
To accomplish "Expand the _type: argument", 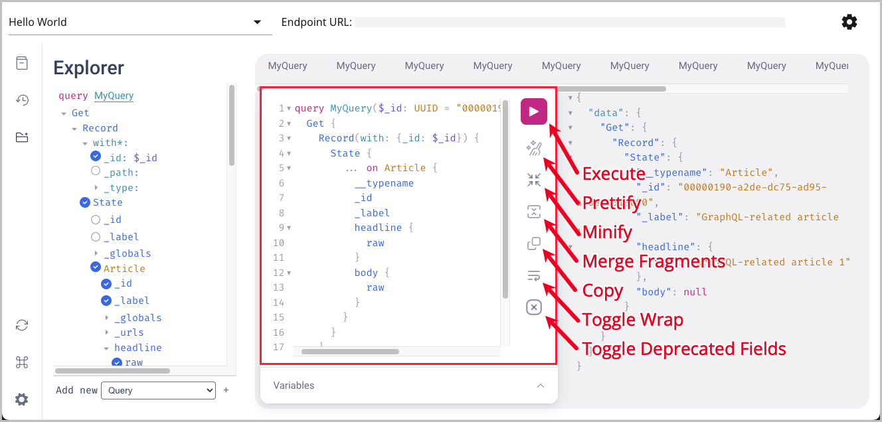I will coord(96,188).
